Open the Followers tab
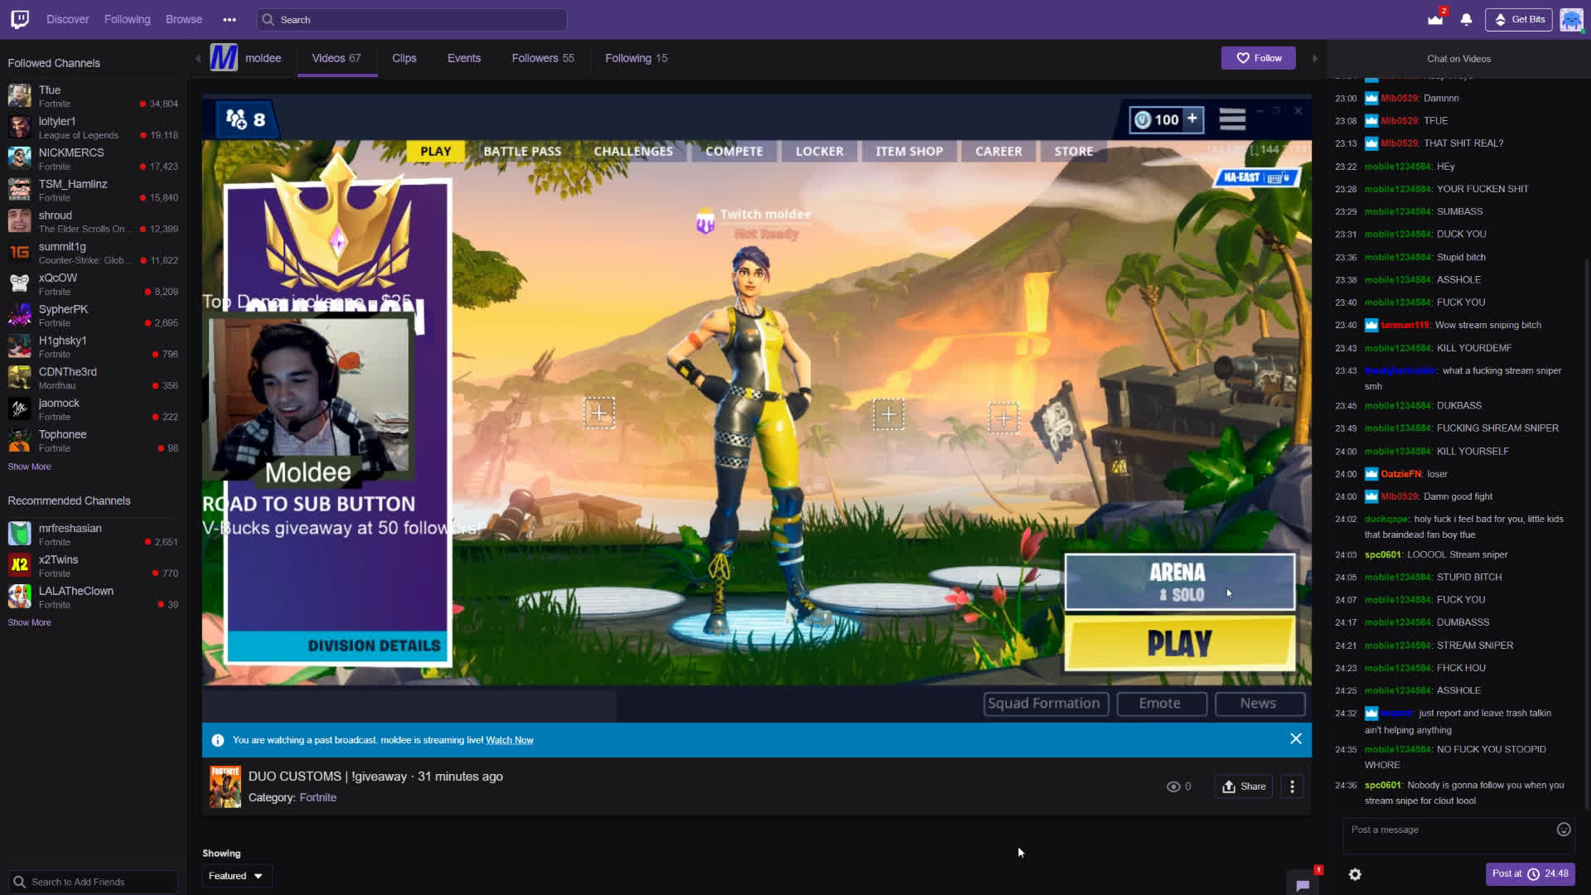 [x=542, y=57]
